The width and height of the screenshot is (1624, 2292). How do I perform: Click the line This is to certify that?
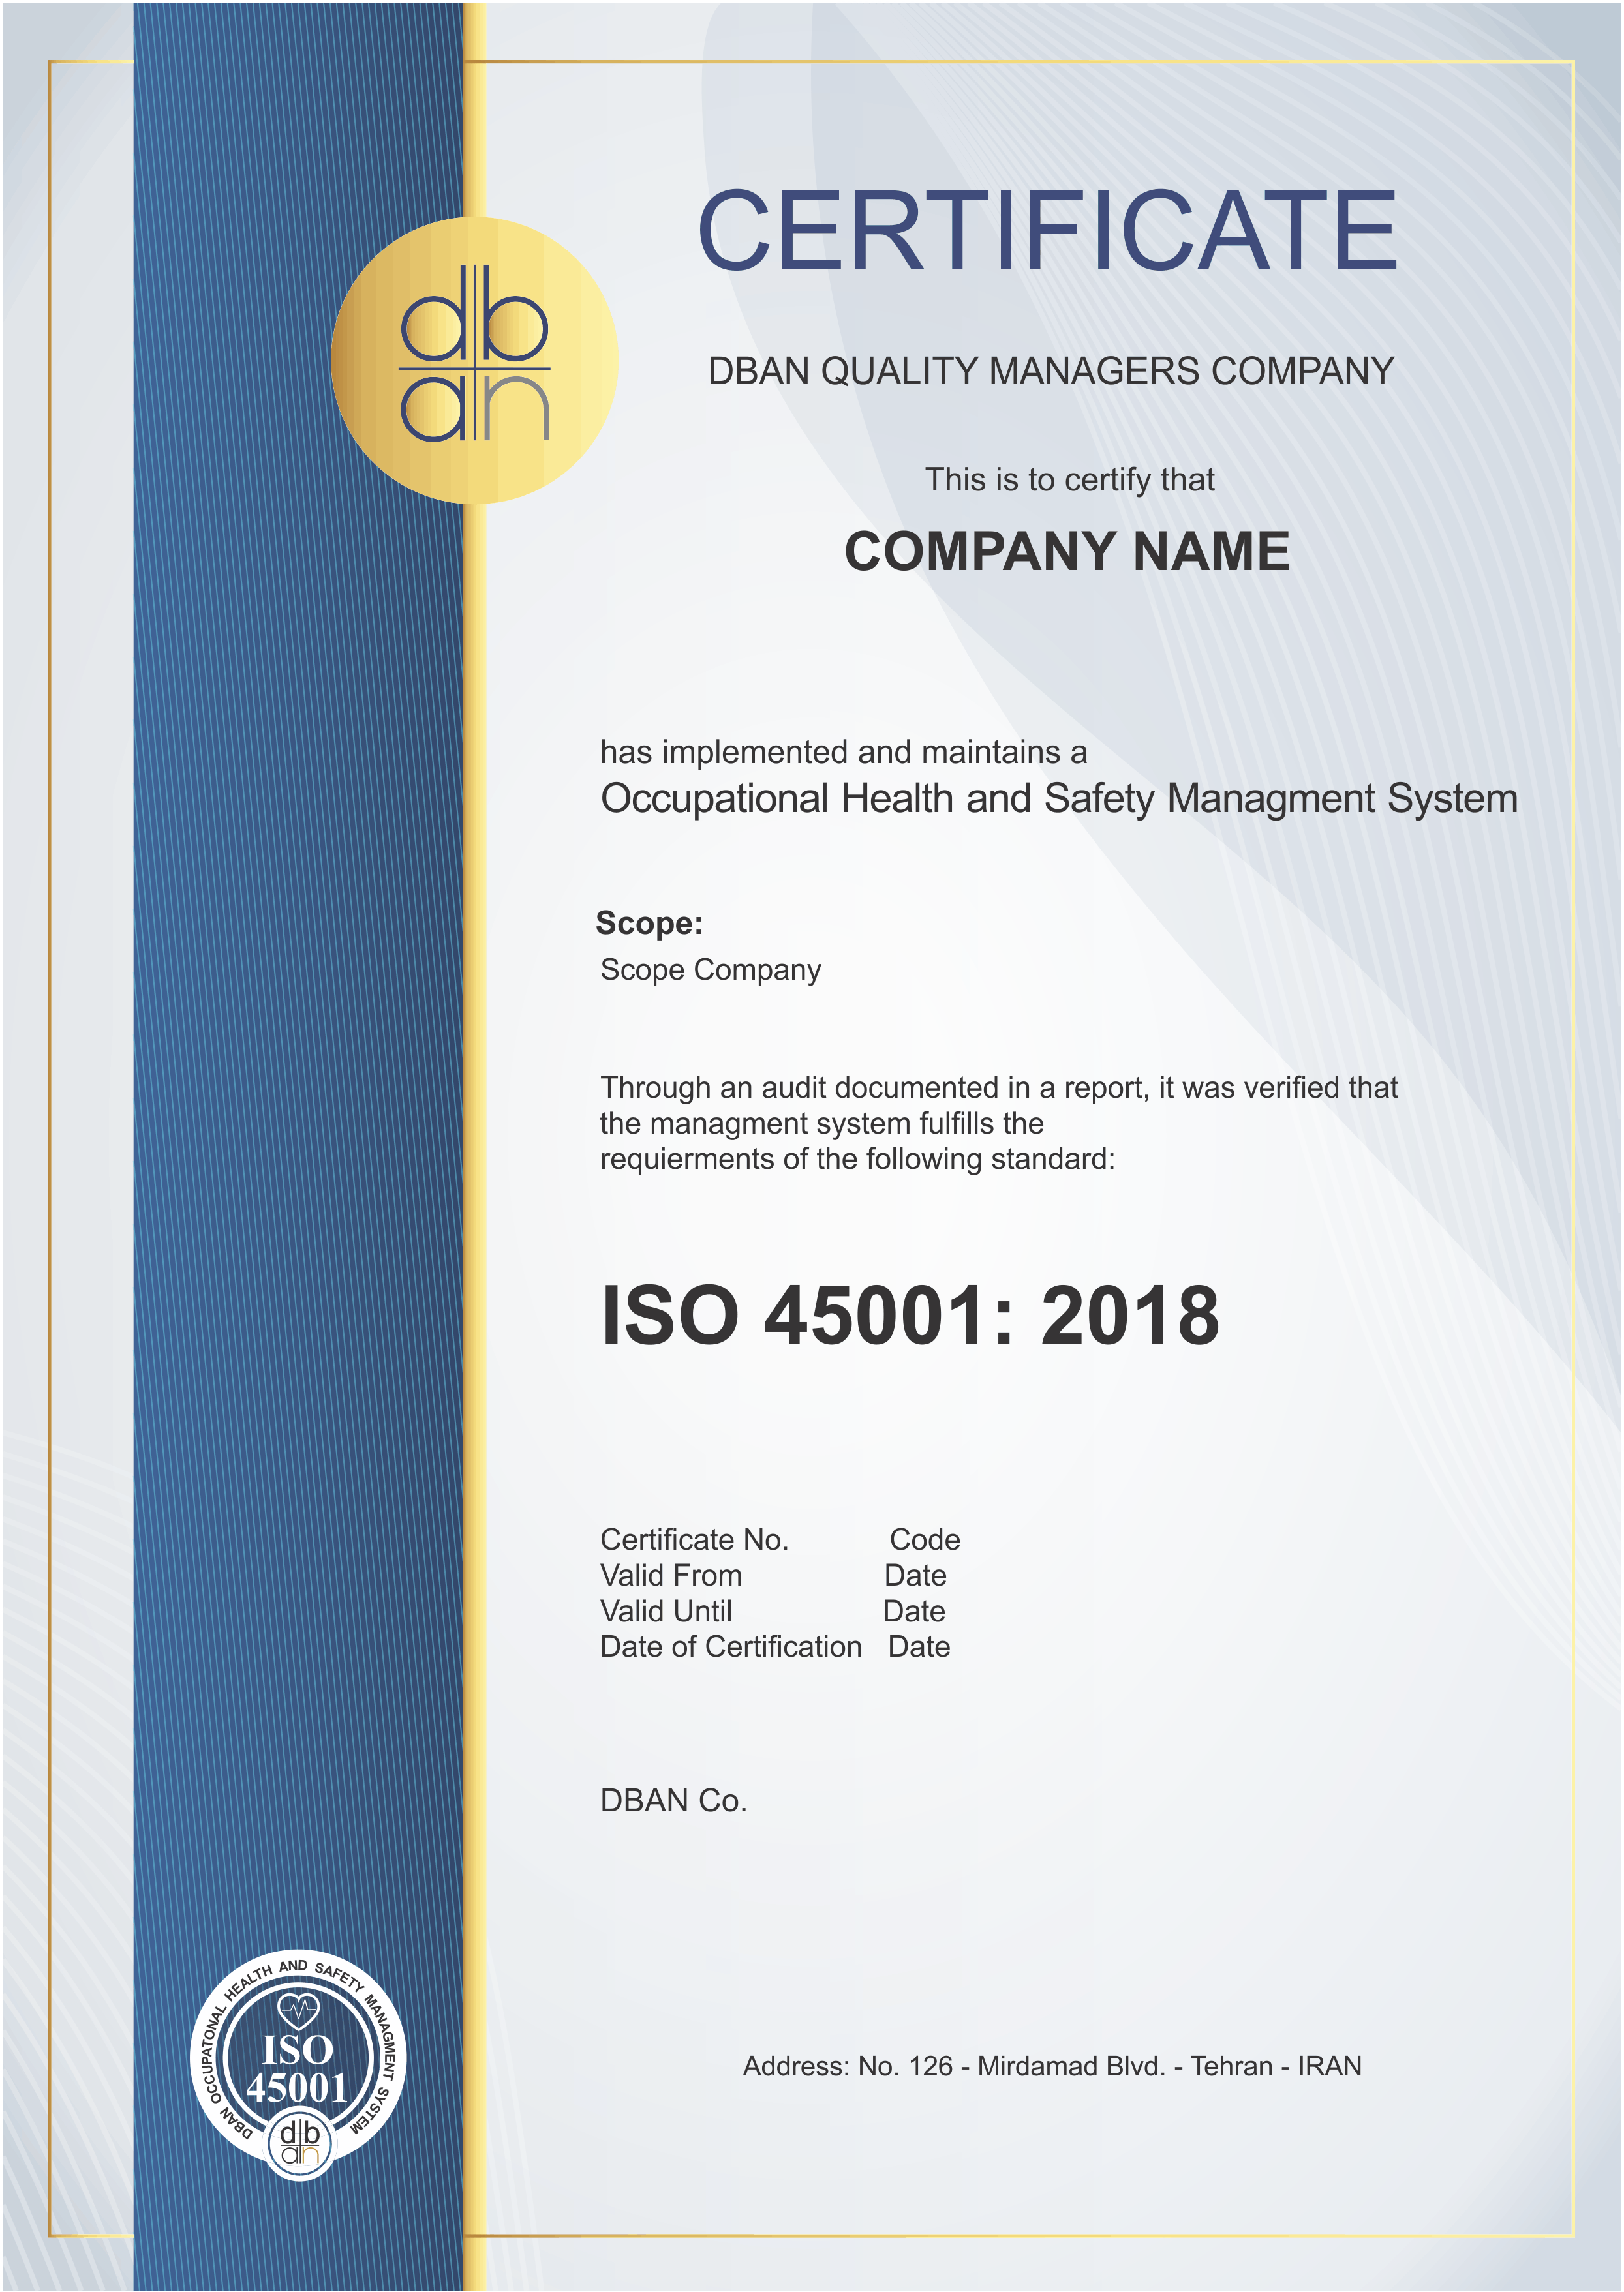[1069, 480]
